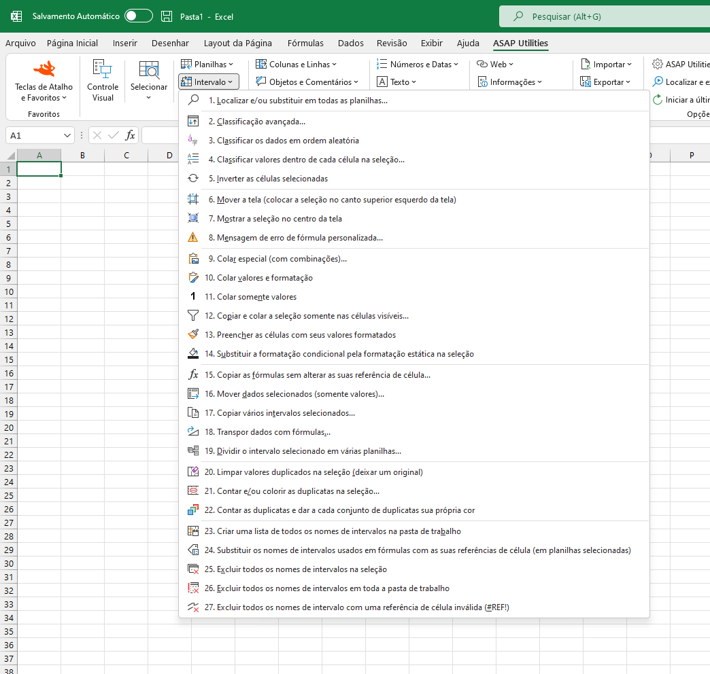Open the Colunas e Linhas dropdown

tap(296, 65)
